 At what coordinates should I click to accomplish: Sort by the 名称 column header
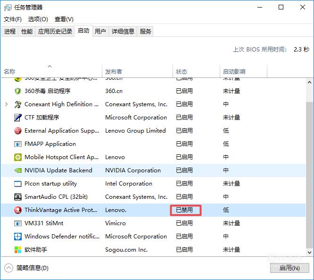pos(51,71)
